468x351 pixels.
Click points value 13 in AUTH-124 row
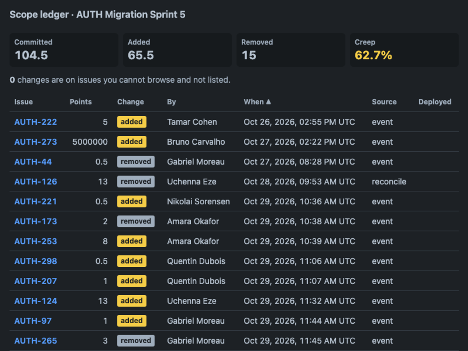pyautogui.click(x=103, y=301)
